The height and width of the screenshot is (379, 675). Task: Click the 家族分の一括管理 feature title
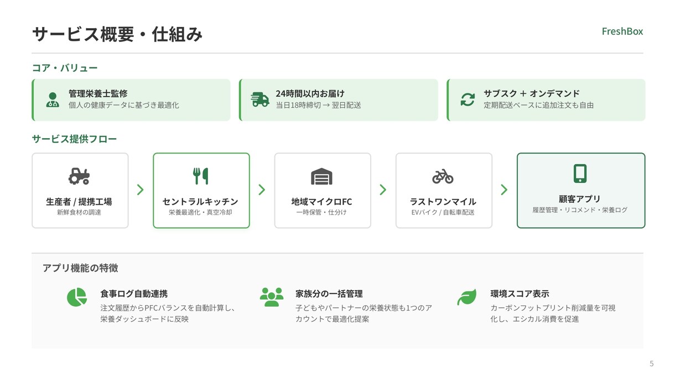(x=329, y=294)
